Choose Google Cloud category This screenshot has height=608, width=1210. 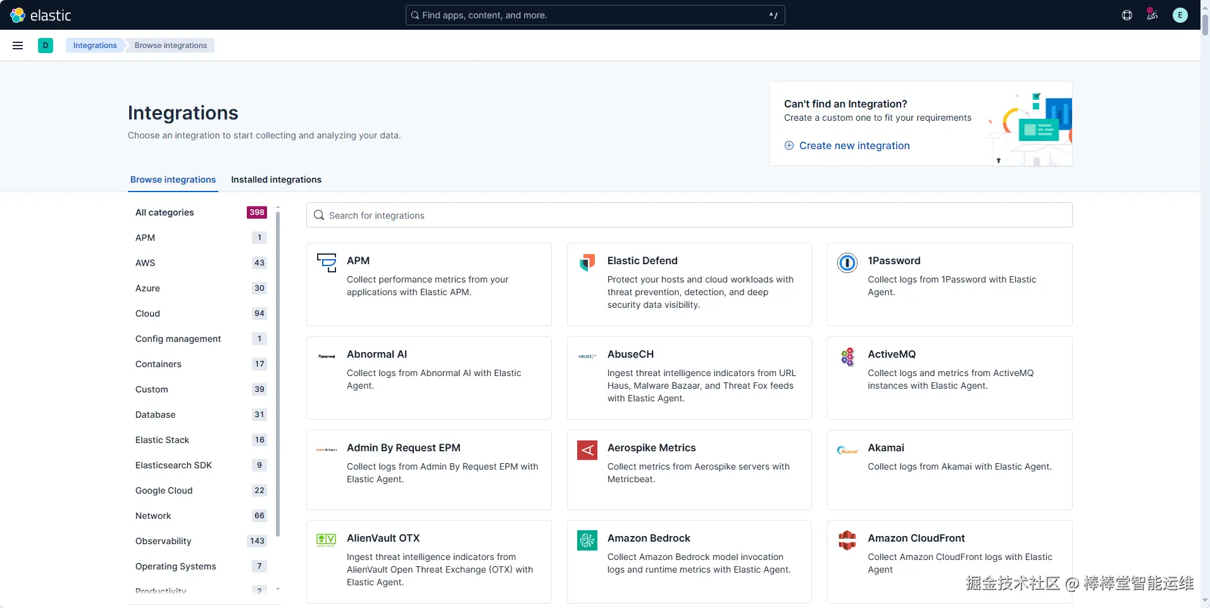click(201, 490)
